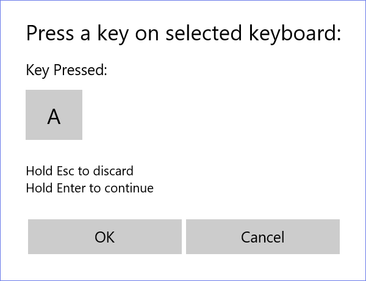The height and width of the screenshot is (281, 366).
Task: Select the "Key Pressed:" label
Action: [66, 70]
